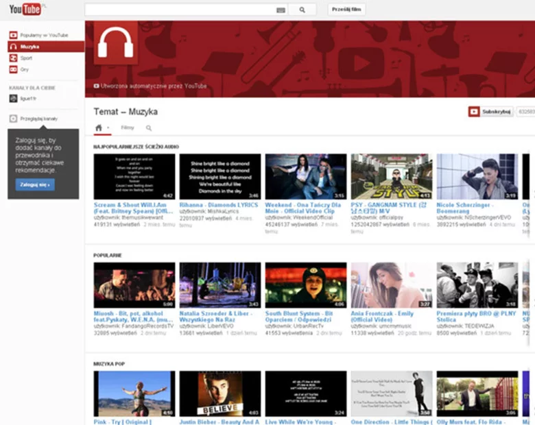This screenshot has height=425, width=535.
Task: Click the magnifying glass search button
Action: 302,10
